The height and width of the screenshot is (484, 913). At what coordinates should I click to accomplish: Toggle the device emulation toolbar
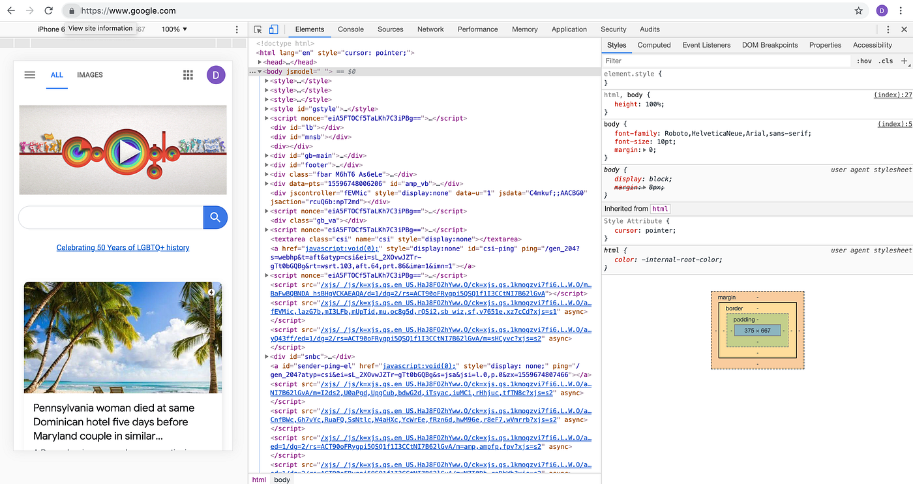click(x=273, y=29)
